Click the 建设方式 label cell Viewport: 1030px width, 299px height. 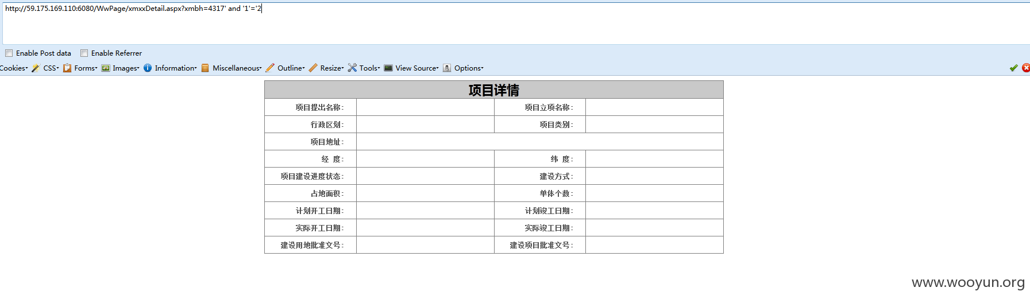click(540, 176)
